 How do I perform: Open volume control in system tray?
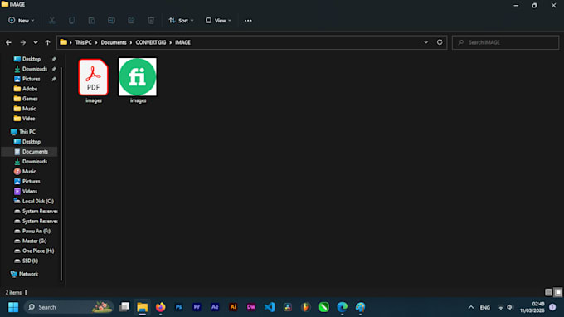(510, 307)
